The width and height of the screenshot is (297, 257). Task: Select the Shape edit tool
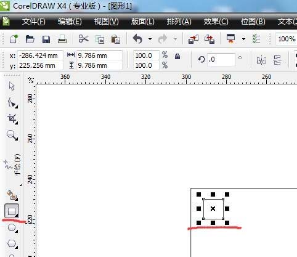click(x=12, y=103)
